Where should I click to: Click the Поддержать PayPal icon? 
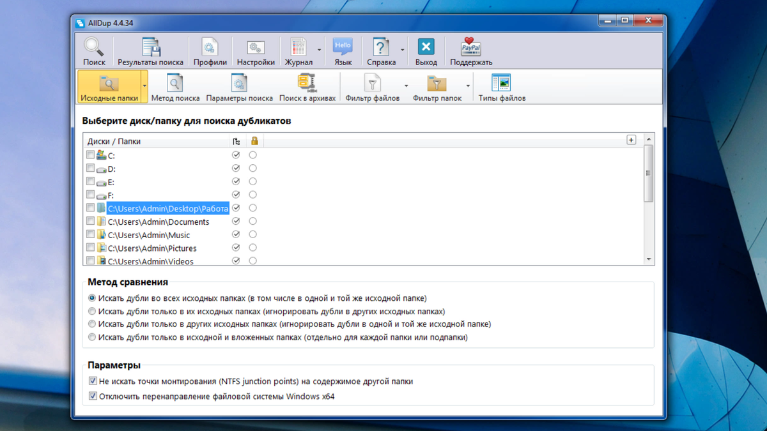(471, 47)
